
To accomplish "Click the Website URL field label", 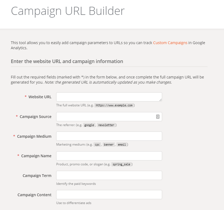I will [x=40, y=97].
